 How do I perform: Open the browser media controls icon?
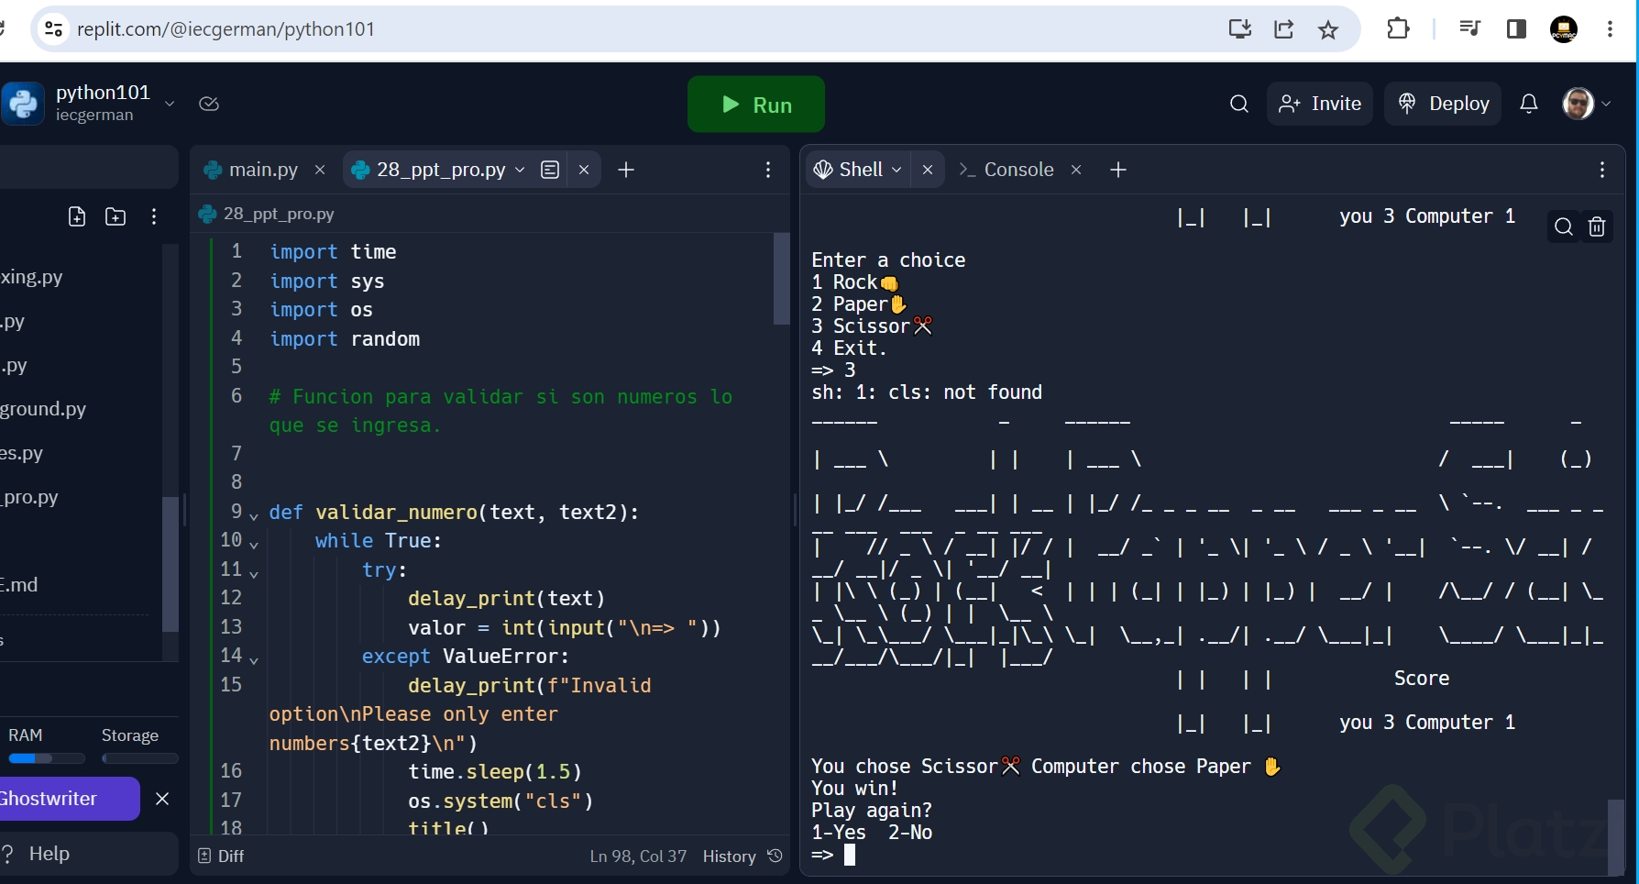[1469, 29]
